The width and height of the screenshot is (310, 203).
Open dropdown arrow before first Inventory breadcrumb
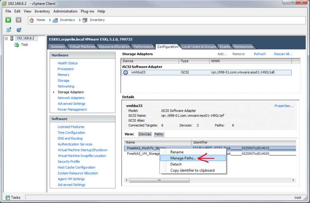pyautogui.click(x=50, y=20)
